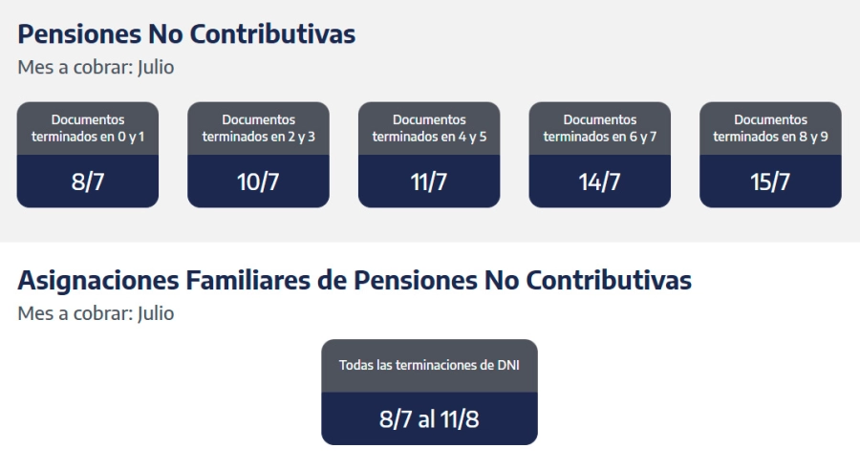Image resolution: width=860 pixels, height=470 pixels.
Task: Click the 11/7 payment date
Action: 429,182
